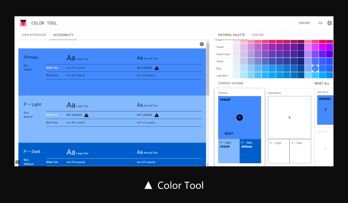Select the P-Dark #005ecb box
This screenshot has height=203, width=348.
pyautogui.click(x=250, y=151)
